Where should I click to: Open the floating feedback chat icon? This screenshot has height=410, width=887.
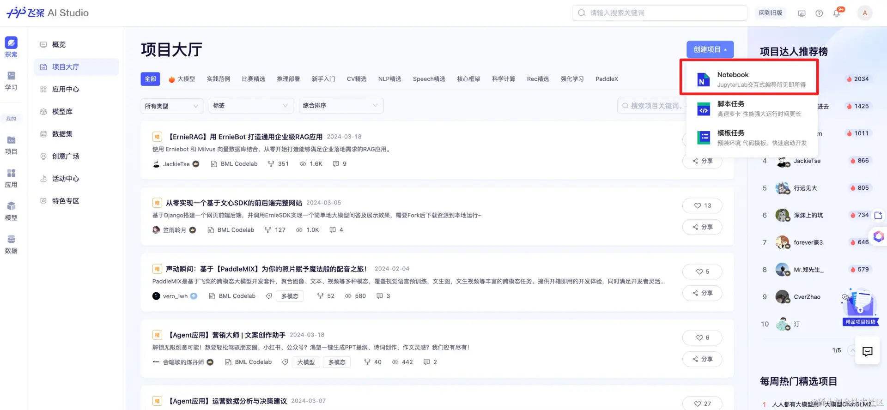(x=867, y=351)
